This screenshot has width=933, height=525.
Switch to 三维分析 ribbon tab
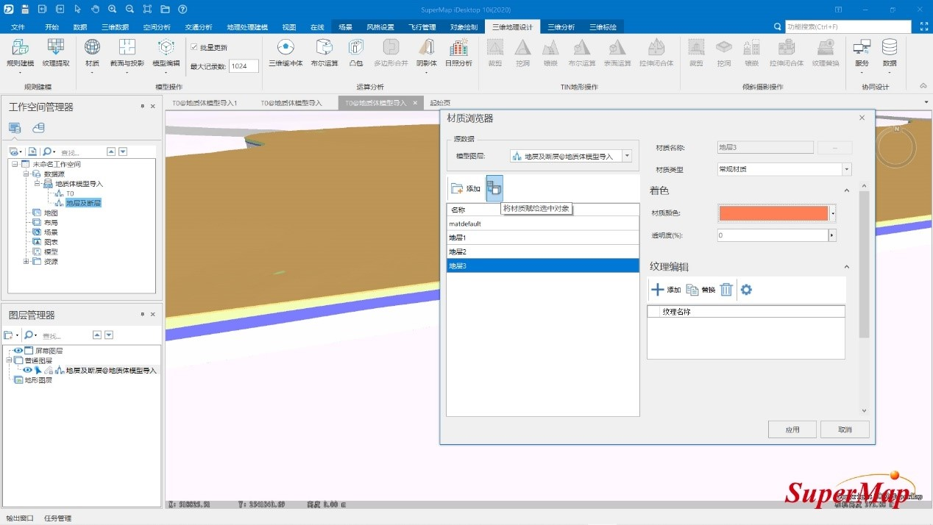tap(561, 26)
